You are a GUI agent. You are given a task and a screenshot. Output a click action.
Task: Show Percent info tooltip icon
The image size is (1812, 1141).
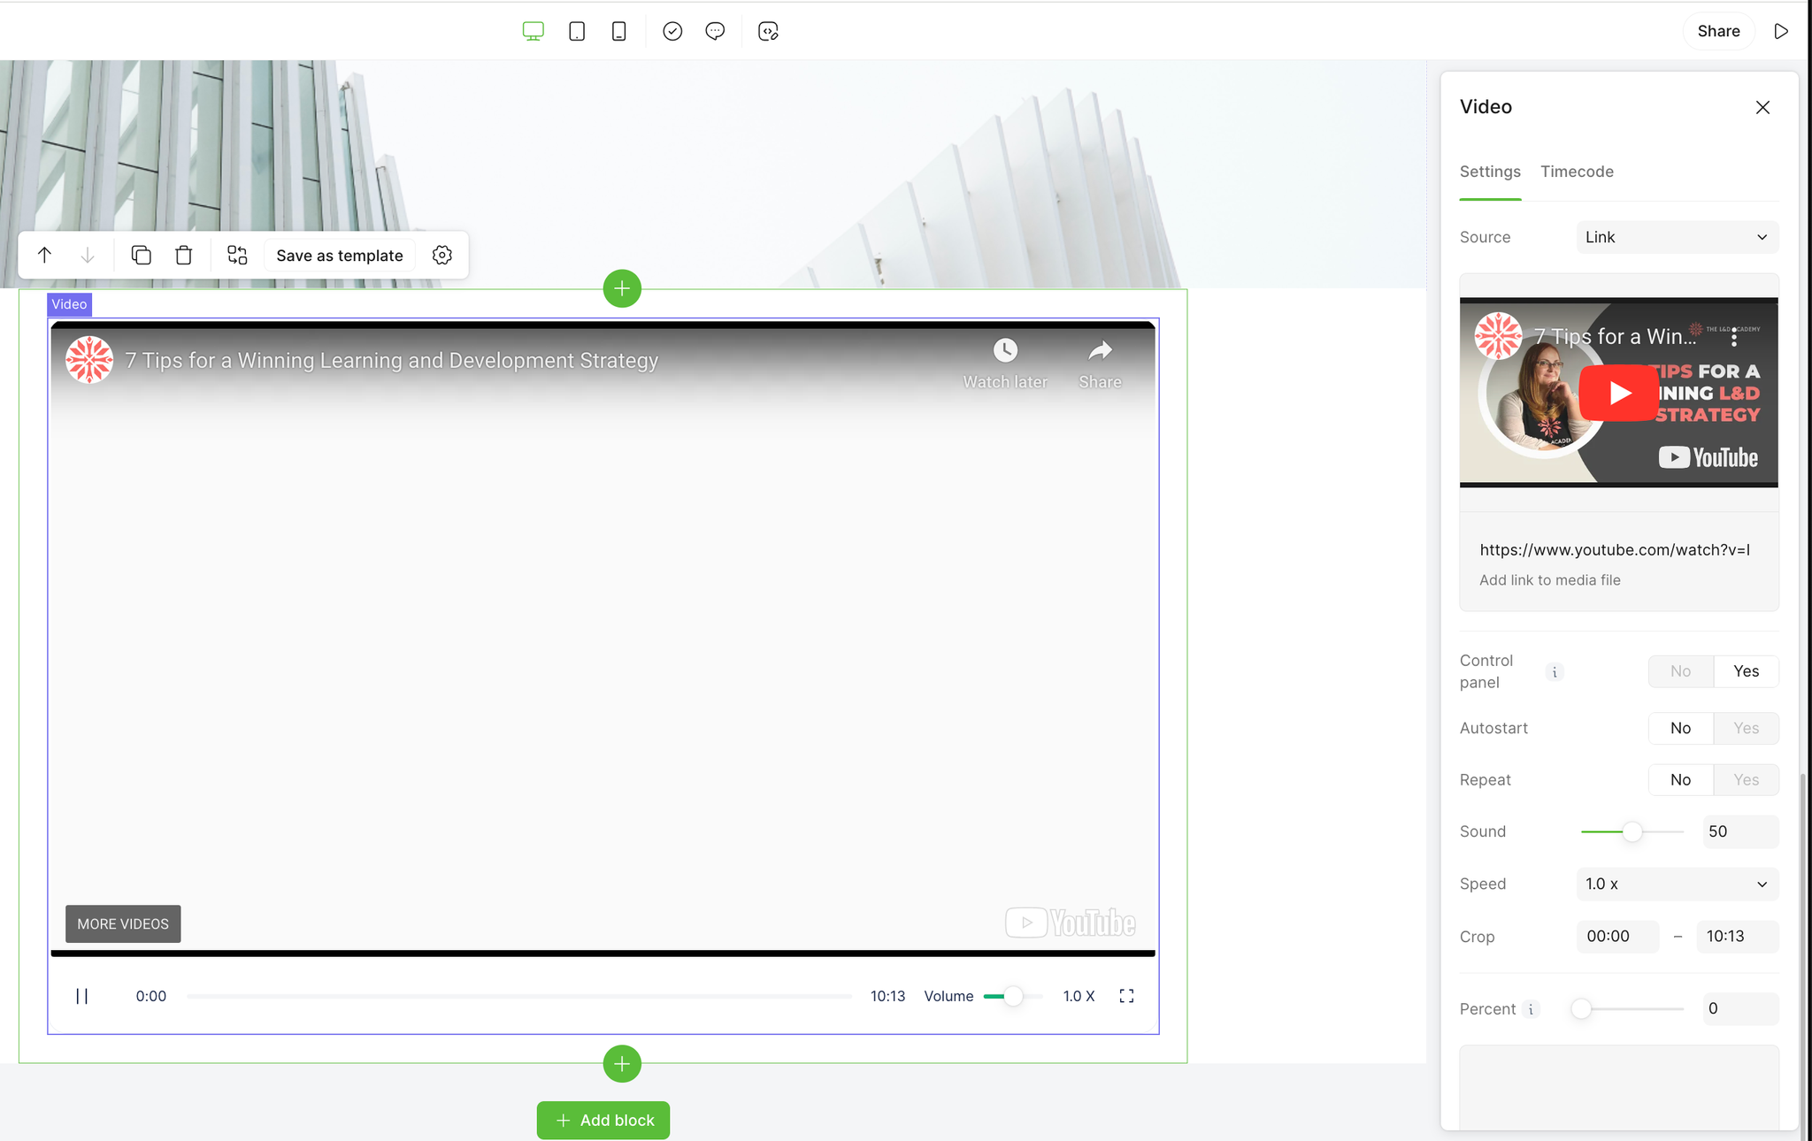pos(1531,1009)
